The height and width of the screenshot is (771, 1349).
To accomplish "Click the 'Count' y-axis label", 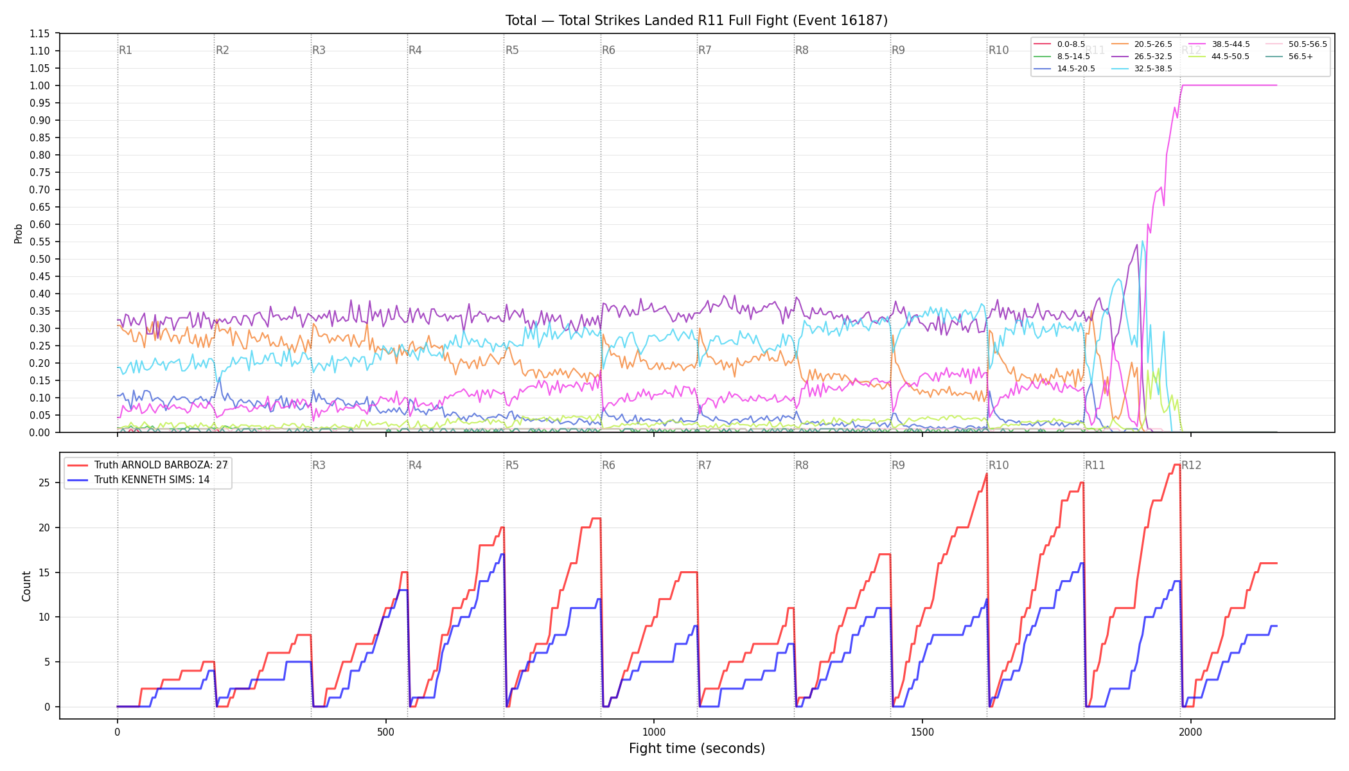I will click(x=26, y=586).
